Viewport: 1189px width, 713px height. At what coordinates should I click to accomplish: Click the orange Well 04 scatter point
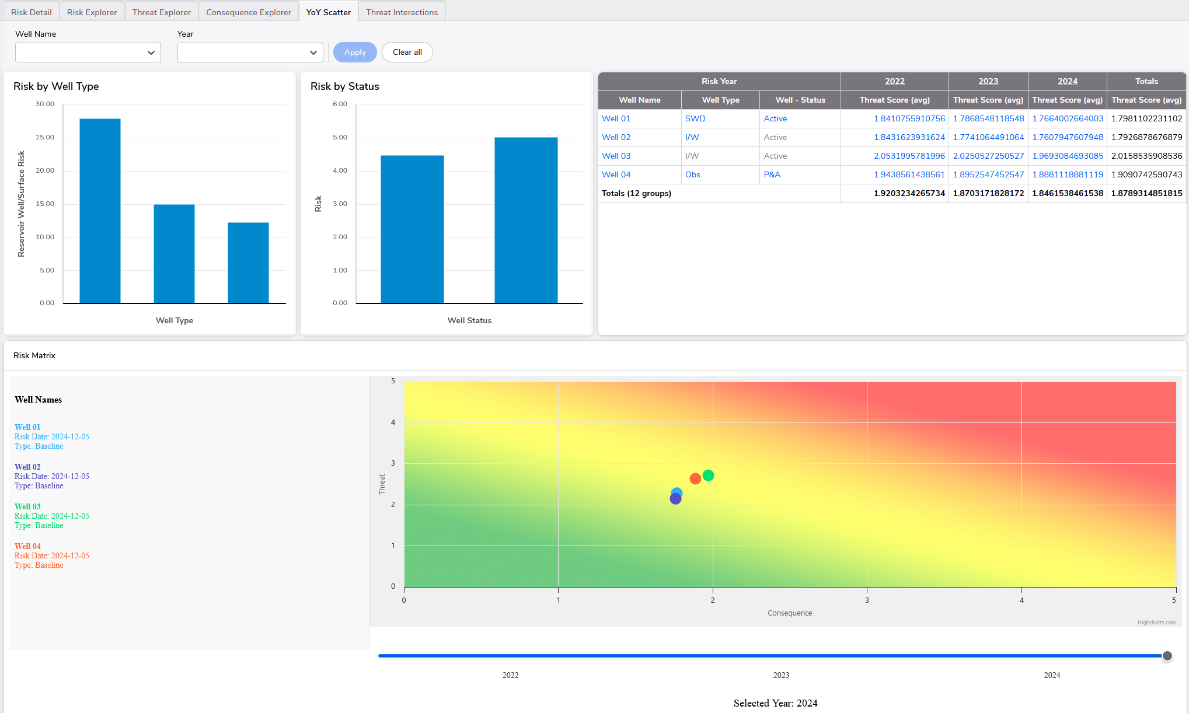point(695,479)
